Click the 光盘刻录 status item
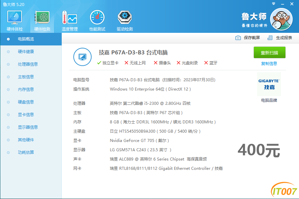299x199 pixels. 187,63
